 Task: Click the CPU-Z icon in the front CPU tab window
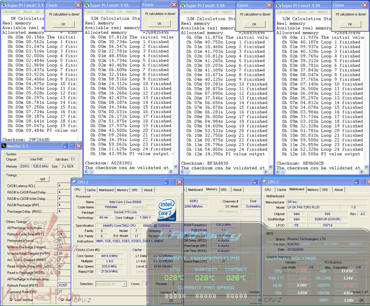pos(74,182)
